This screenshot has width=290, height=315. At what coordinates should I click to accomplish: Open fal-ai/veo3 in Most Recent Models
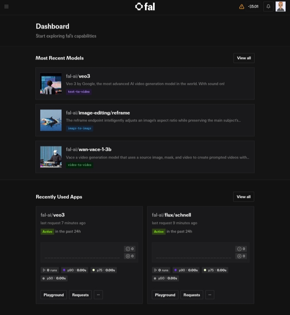pyautogui.click(x=78, y=76)
